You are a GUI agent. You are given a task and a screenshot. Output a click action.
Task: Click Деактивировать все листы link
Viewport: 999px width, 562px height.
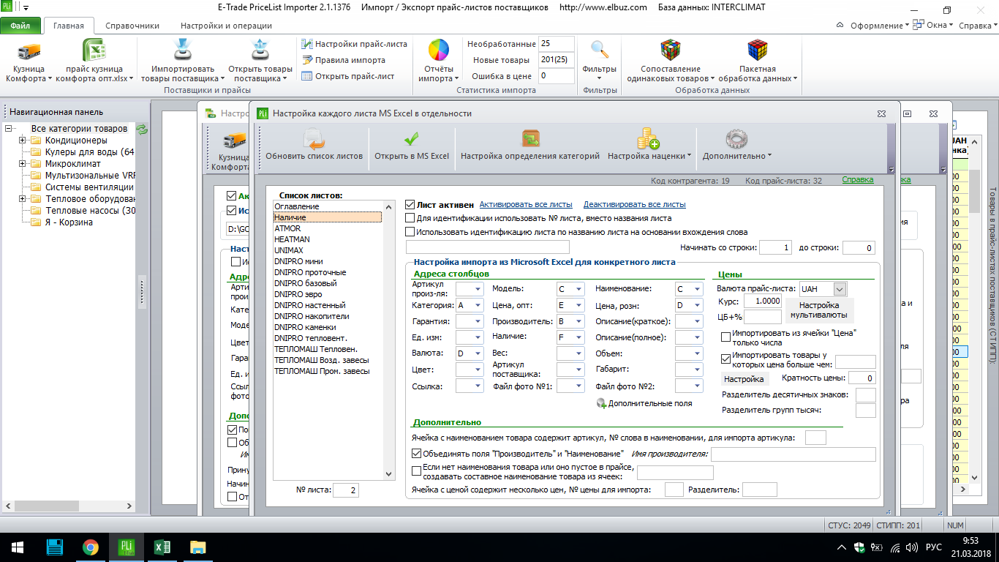634,205
